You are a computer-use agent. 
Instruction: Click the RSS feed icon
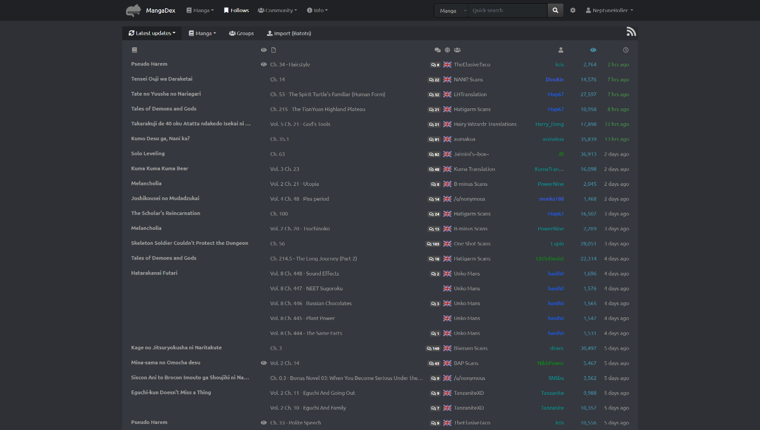click(x=631, y=32)
